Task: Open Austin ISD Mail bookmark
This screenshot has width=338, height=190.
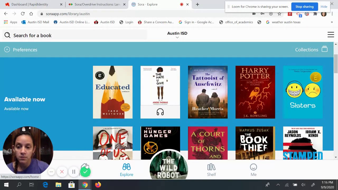Action: tap(35, 22)
